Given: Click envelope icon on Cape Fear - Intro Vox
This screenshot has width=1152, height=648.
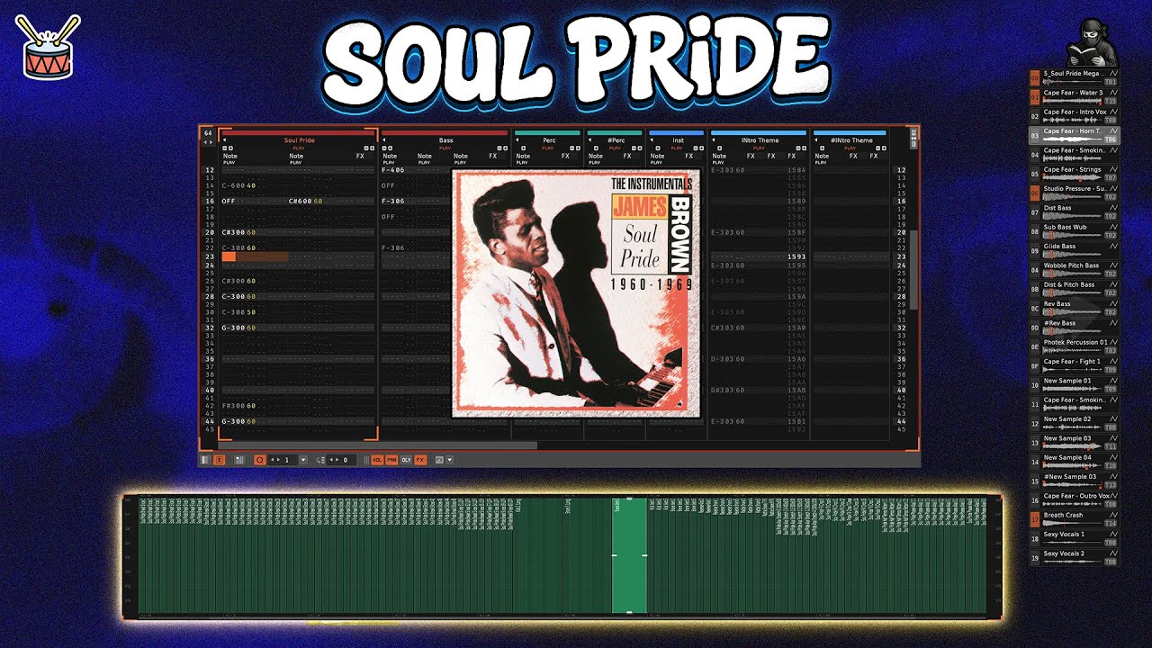Looking at the screenshot, I should coord(1113,112).
